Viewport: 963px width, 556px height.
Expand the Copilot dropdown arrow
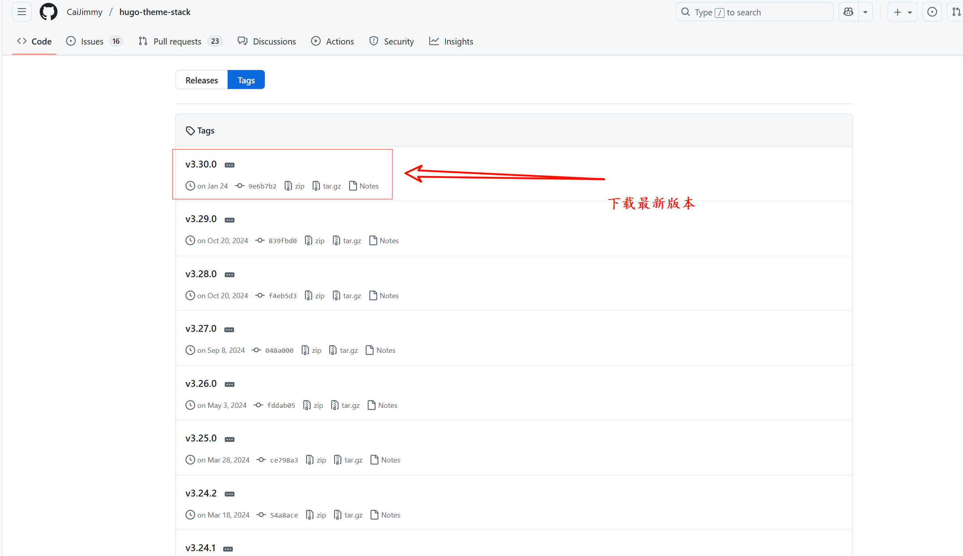865,12
